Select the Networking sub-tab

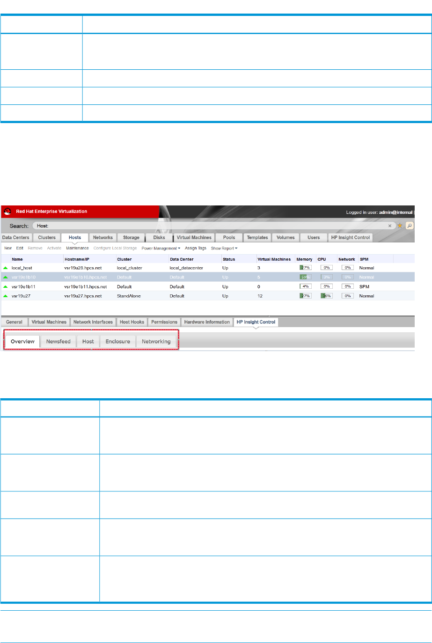[x=156, y=341]
